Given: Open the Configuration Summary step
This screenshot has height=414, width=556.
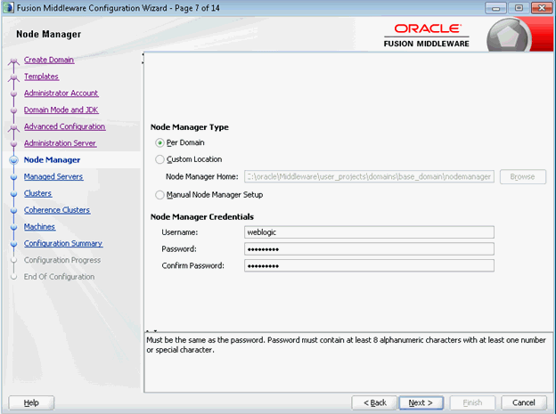Looking at the screenshot, I should click(x=63, y=243).
